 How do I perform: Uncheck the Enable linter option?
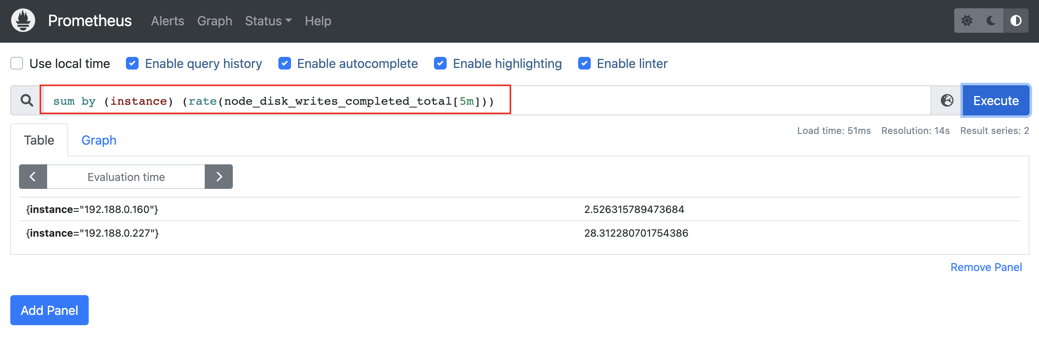coord(584,64)
